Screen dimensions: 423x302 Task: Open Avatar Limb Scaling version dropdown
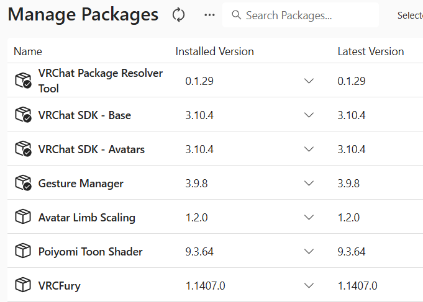coord(309,217)
